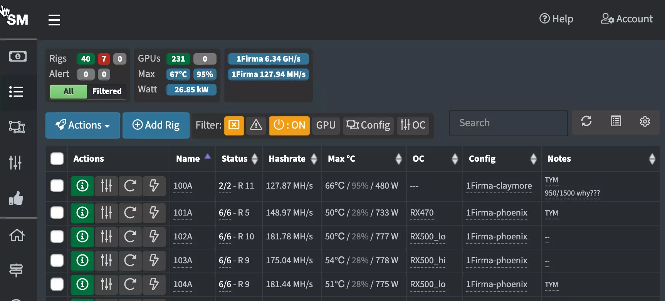Image resolution: width=665 pixels, height=301 pixels.
Task: Open info for rig 100A
Action: coord(82,186)
